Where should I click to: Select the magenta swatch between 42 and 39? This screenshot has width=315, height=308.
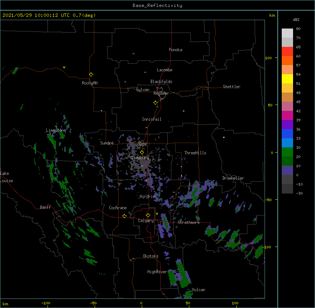click(x=287, y=115)
